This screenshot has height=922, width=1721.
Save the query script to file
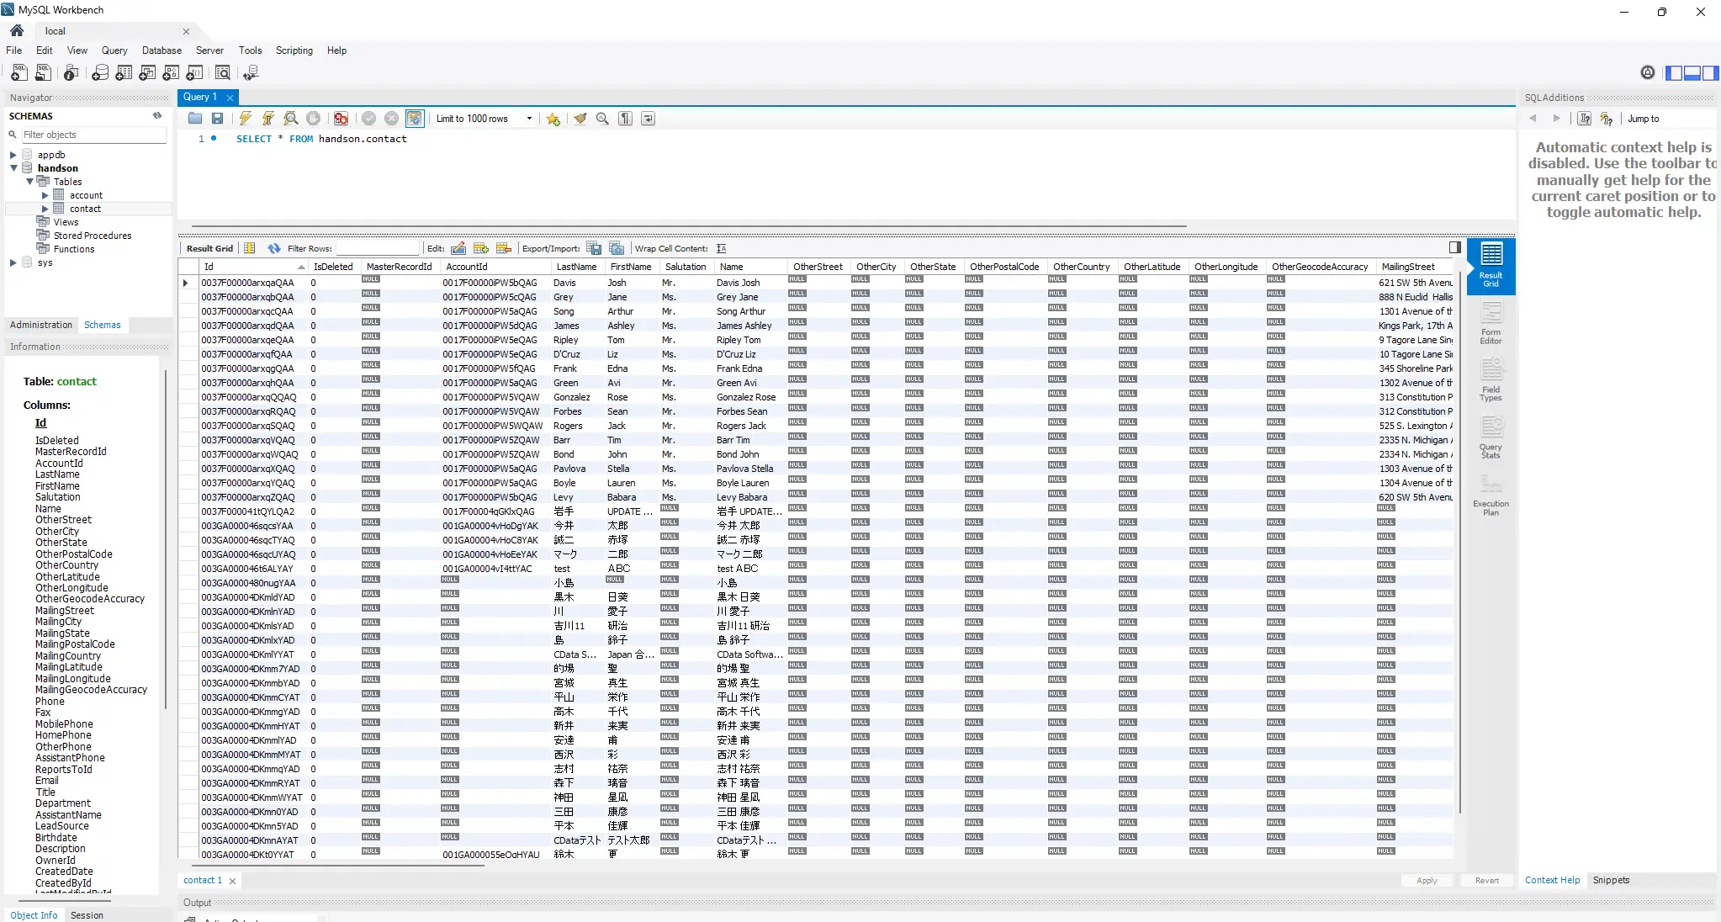point(218,119)
